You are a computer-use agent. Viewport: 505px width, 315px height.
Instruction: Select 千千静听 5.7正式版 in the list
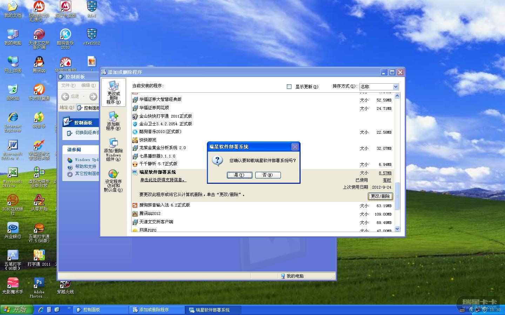pos(262,164)
